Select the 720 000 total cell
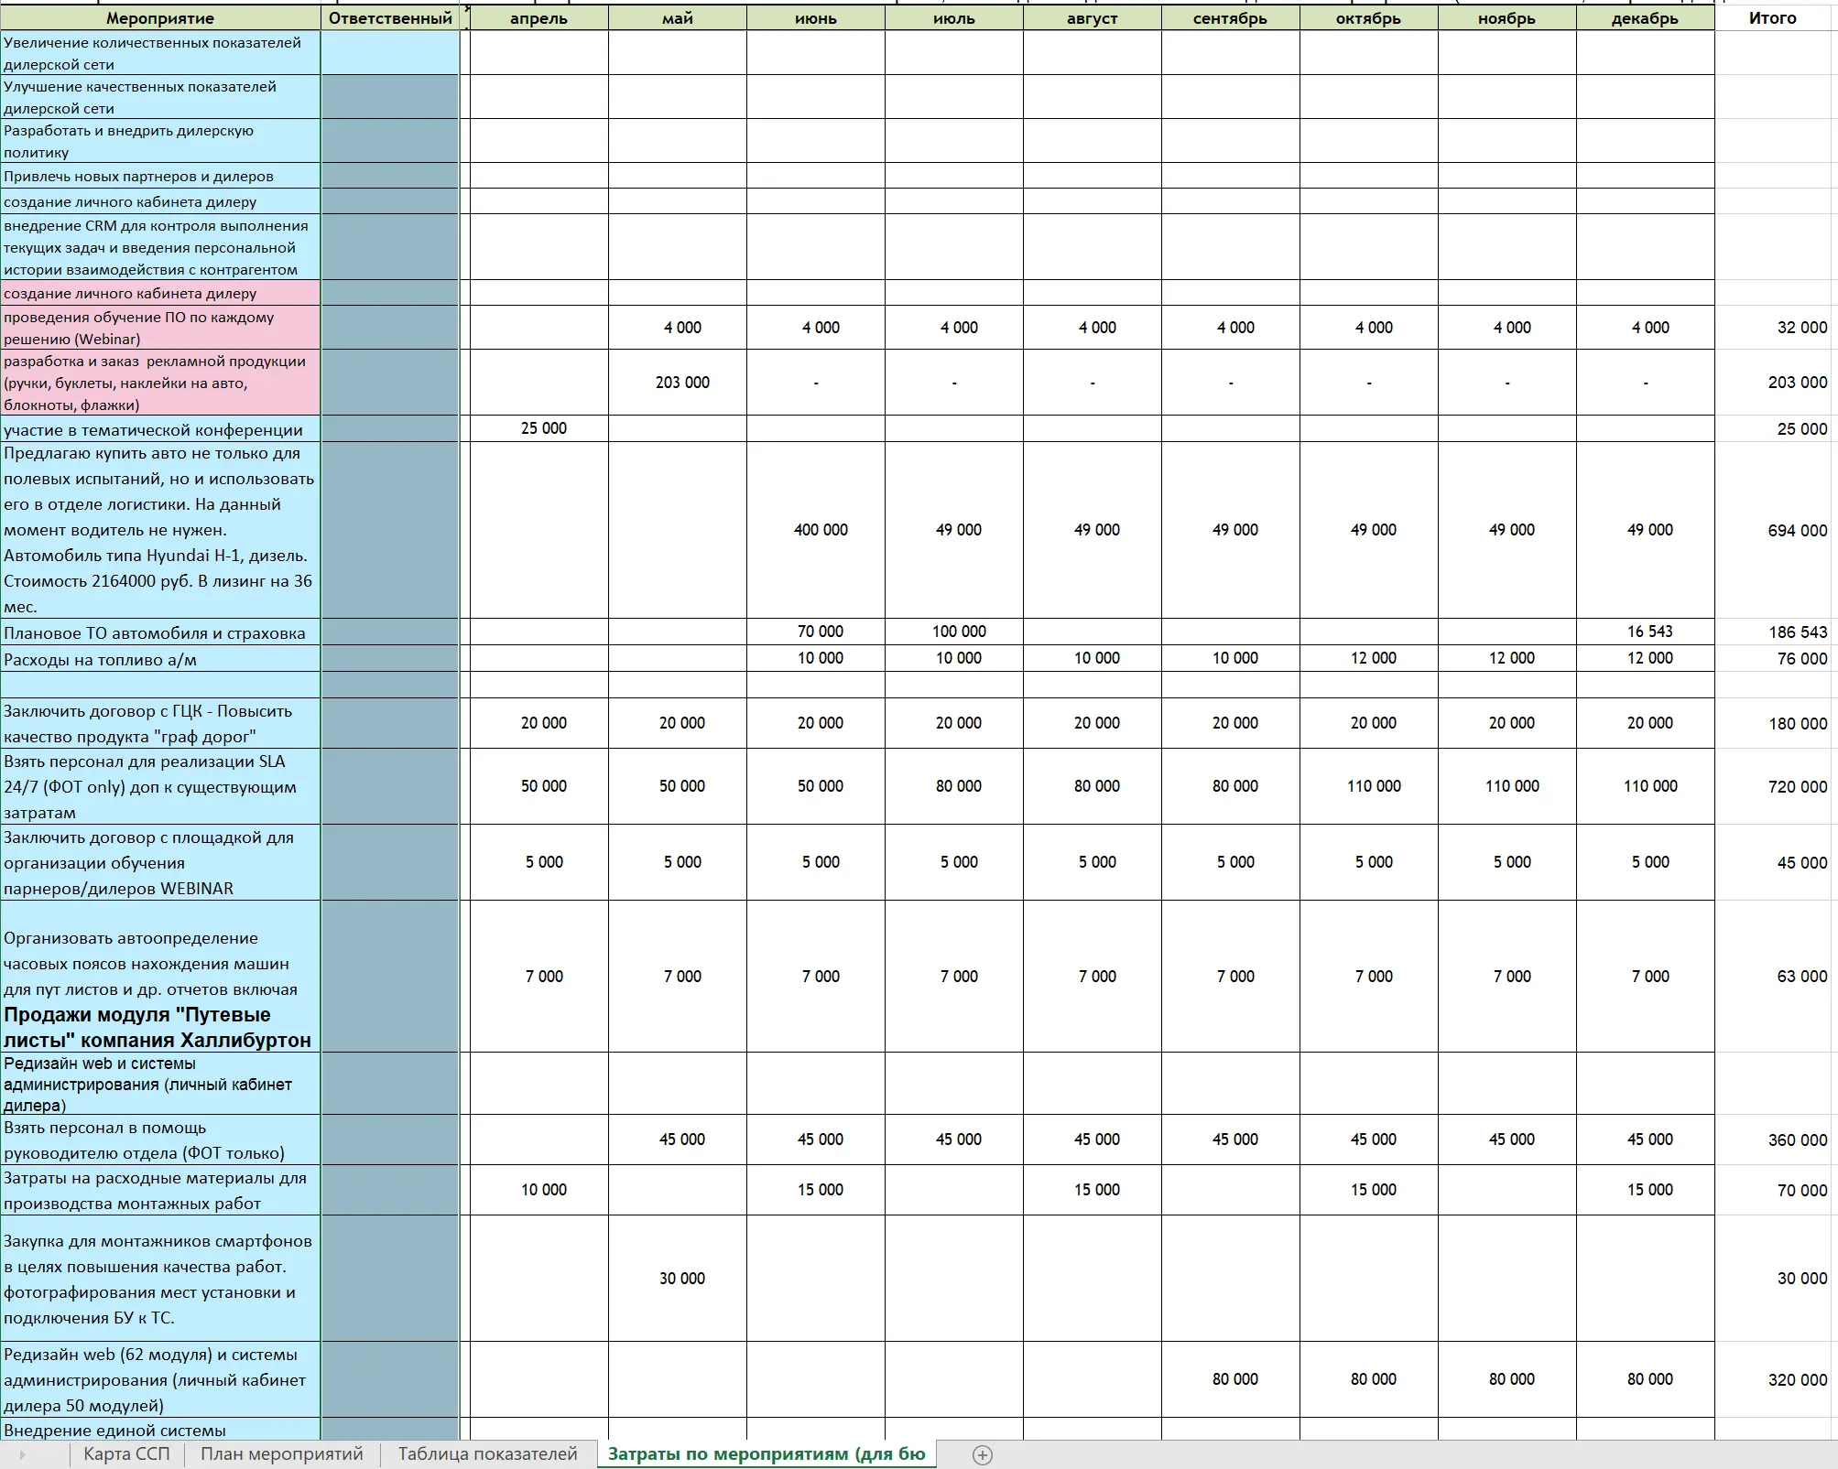 pos(1797,786)
